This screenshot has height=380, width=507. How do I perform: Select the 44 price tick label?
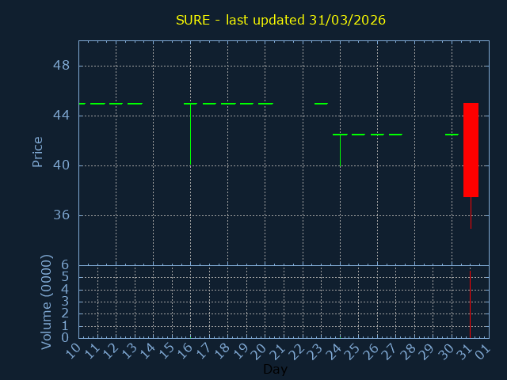[61, 116]
